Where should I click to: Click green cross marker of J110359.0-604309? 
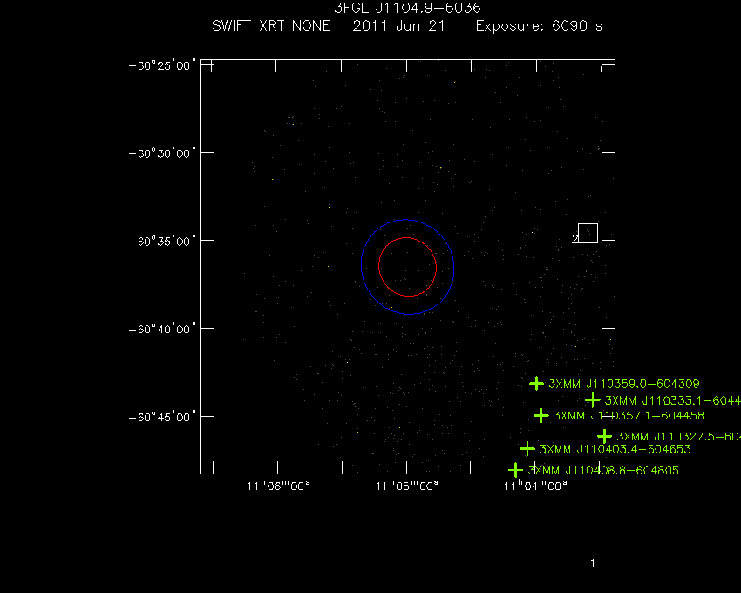536,383
